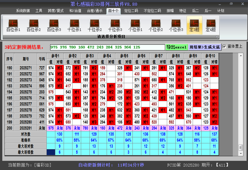Open the 工具 menu
Viewport: 248px width, 170px height.
(39, 11)
